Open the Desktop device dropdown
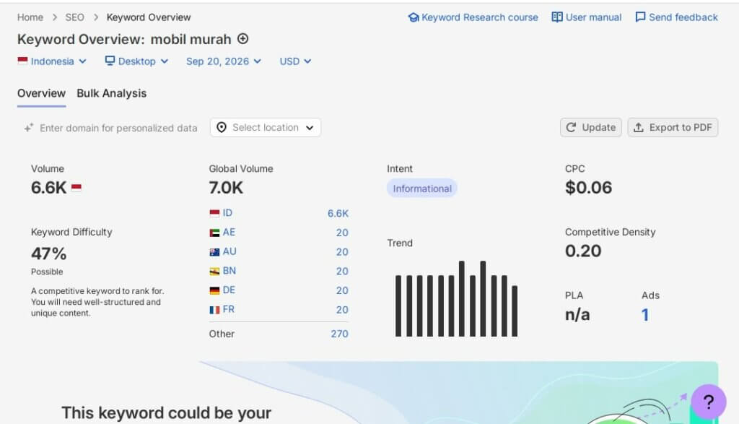739x424 pixels. click(136, 61)
